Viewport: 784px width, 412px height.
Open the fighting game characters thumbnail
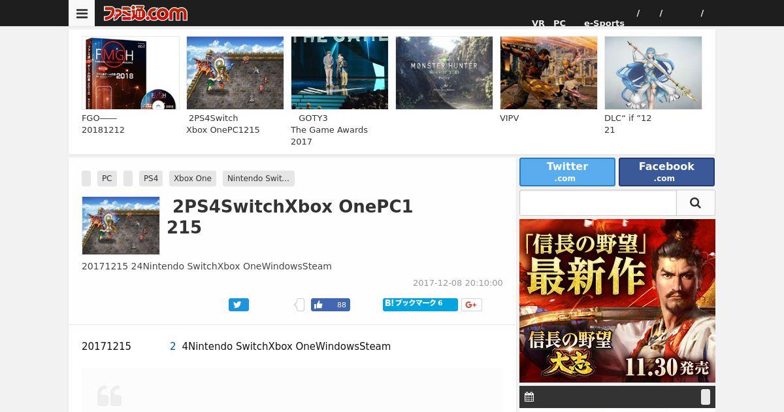549,73
